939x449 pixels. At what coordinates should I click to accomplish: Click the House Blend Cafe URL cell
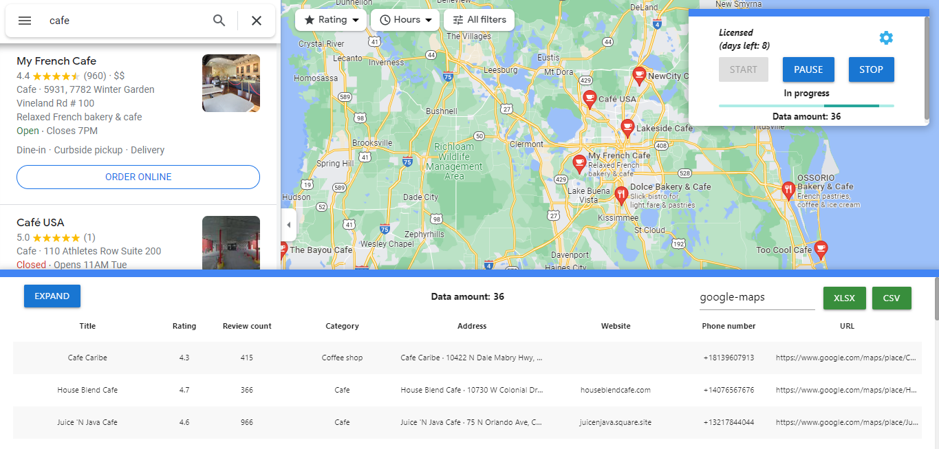pos(847,390)
